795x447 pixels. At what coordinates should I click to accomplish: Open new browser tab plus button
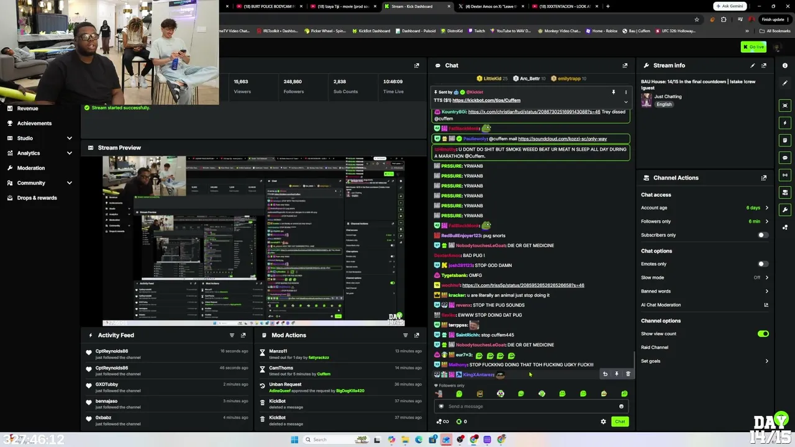[x=607, y=6]
